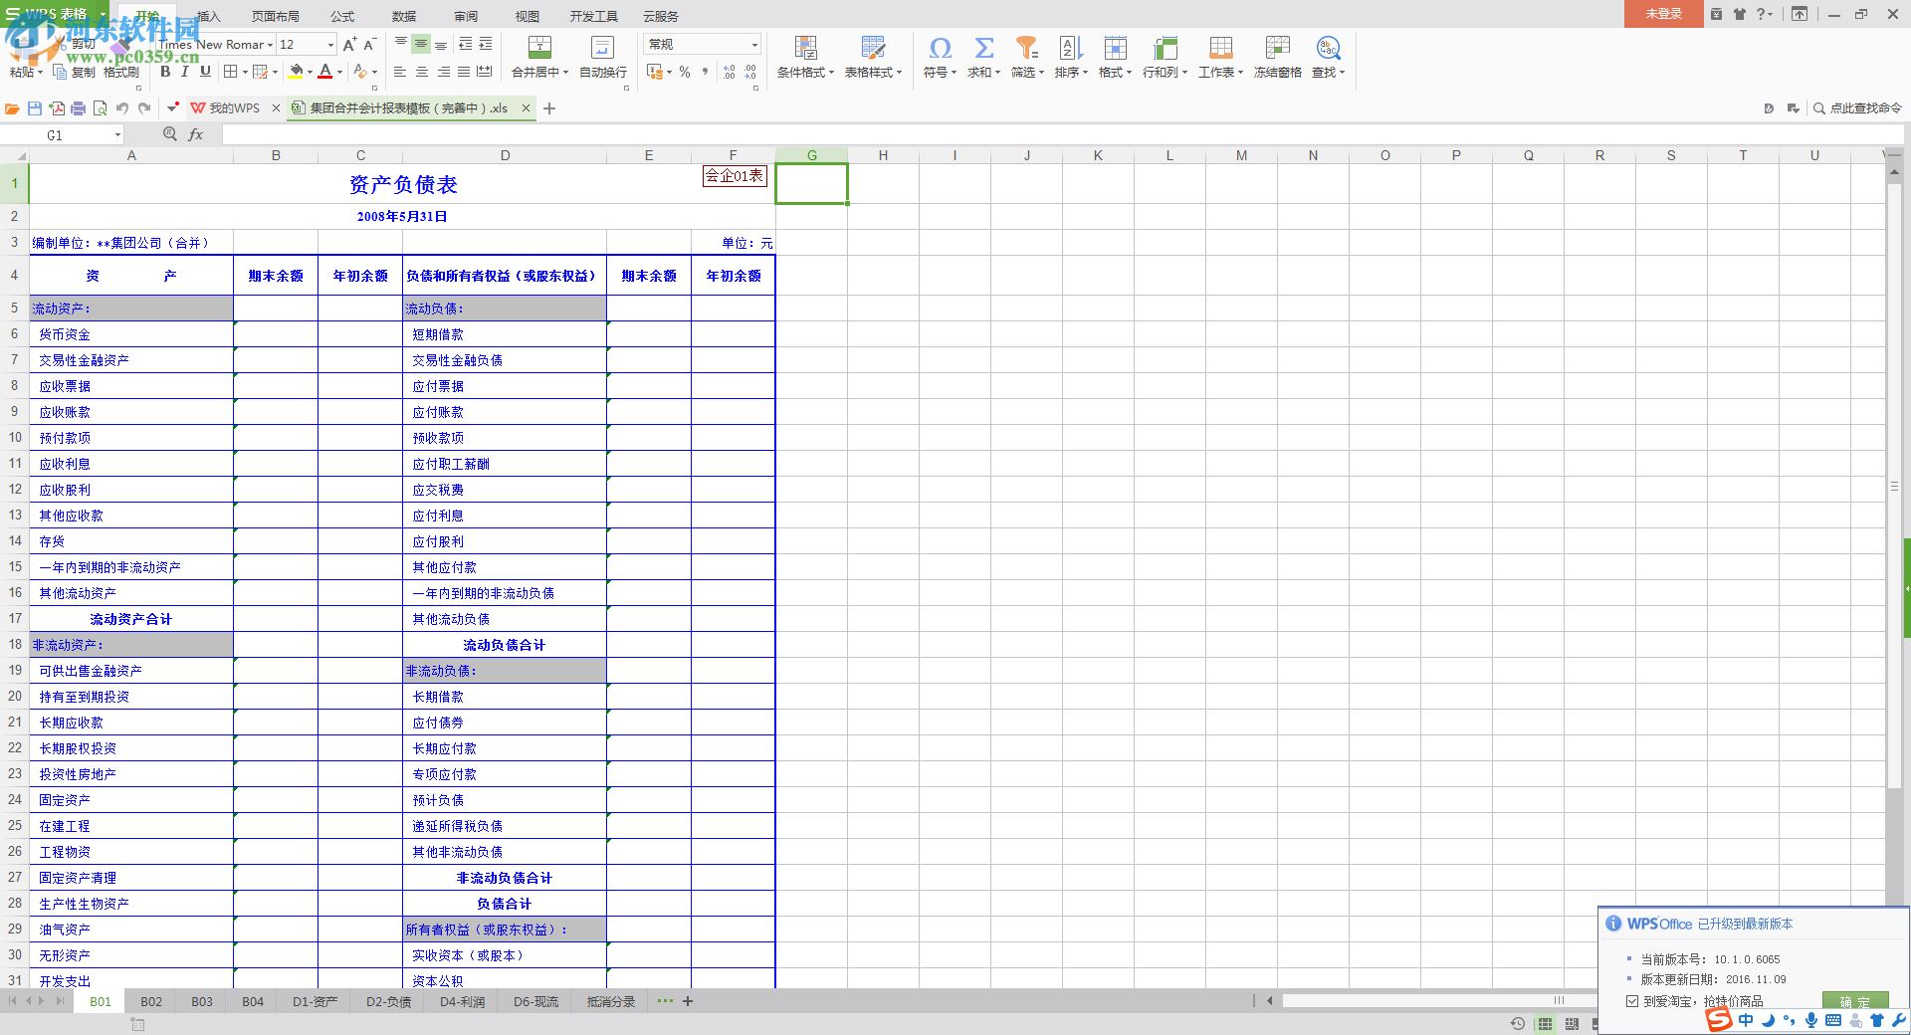Click the fx insert function icon
The image size is (1911, 1035).
[196, 134]
